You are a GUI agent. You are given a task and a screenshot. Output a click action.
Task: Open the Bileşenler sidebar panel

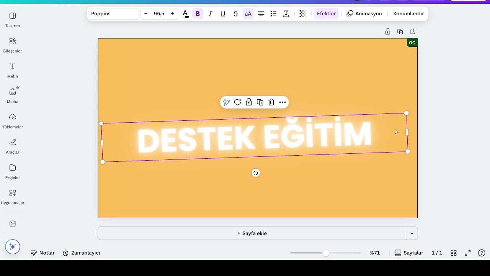point(13,45)
